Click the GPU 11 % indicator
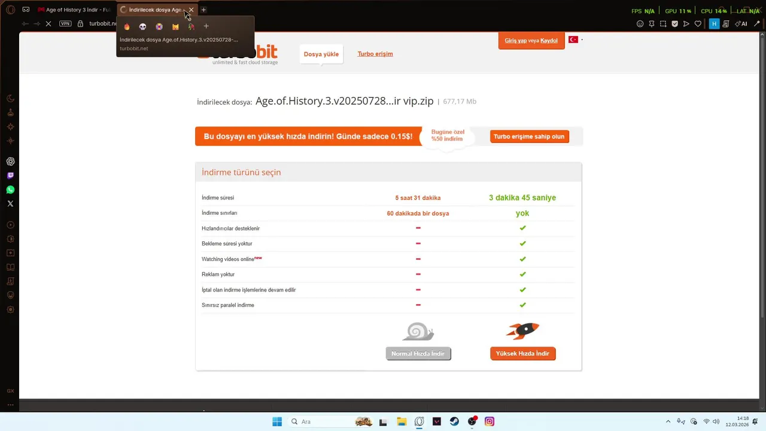The height and width of the screenshot is (431, 766). 678,11
